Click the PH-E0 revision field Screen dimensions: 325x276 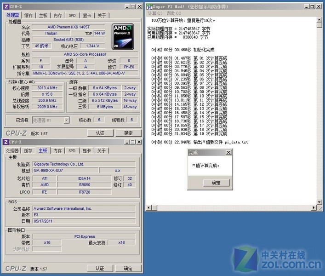tap(129, 67)
